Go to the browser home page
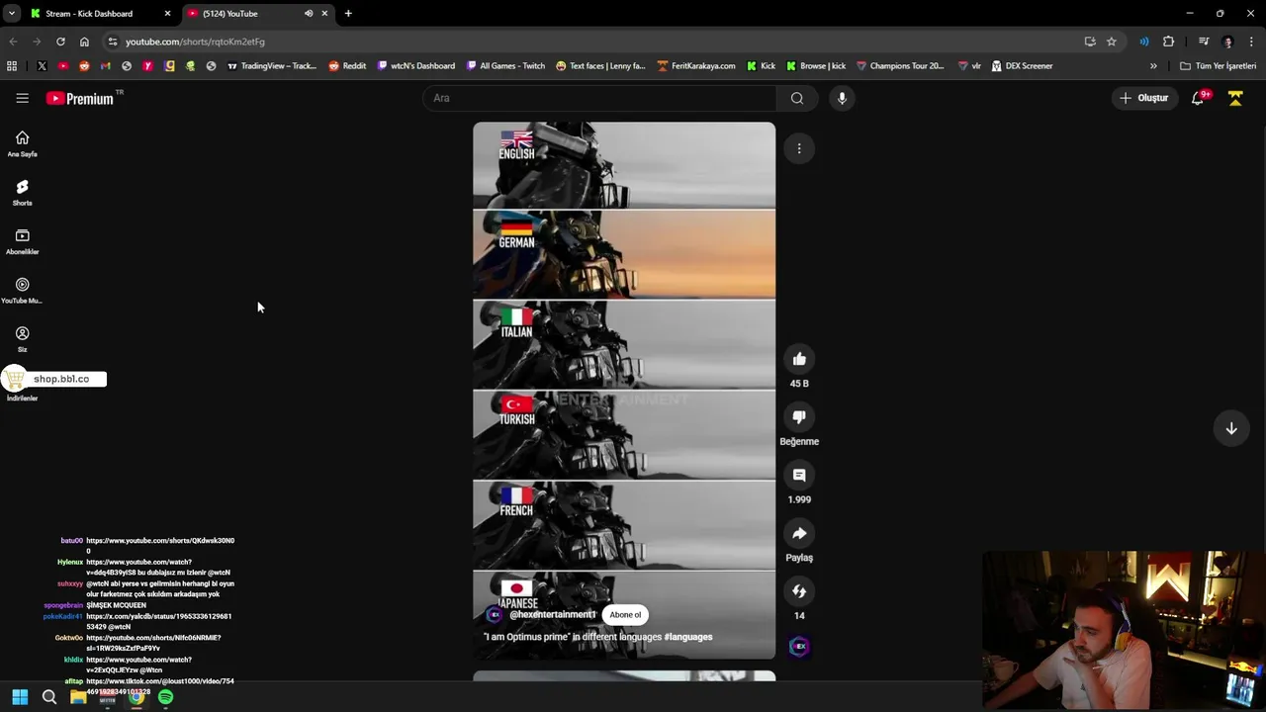 (x=84, y=42)
